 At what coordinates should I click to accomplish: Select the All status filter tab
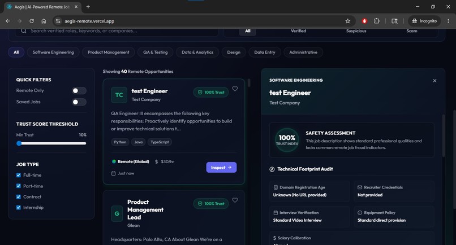(247, 31)
